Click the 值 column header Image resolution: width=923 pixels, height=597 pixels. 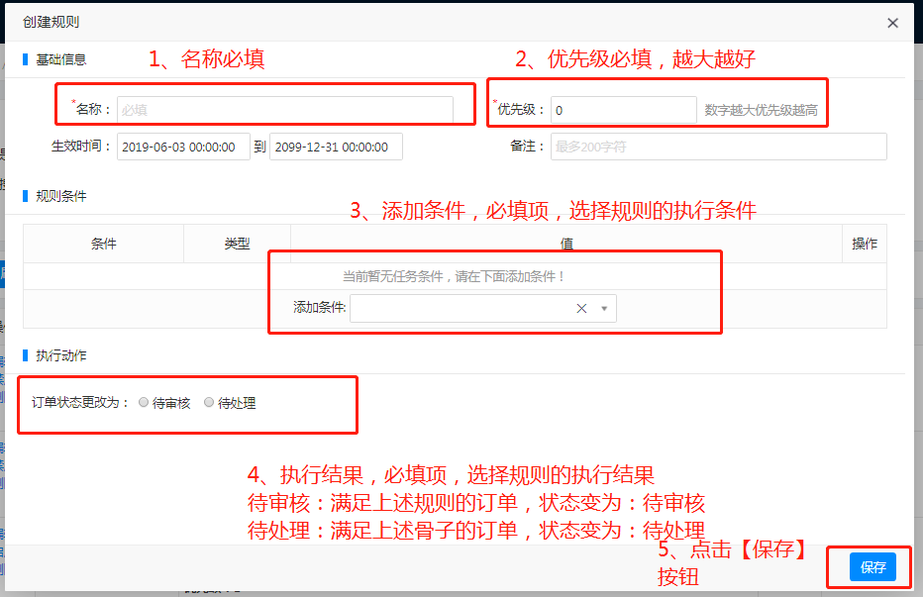[x=566, y=244]
